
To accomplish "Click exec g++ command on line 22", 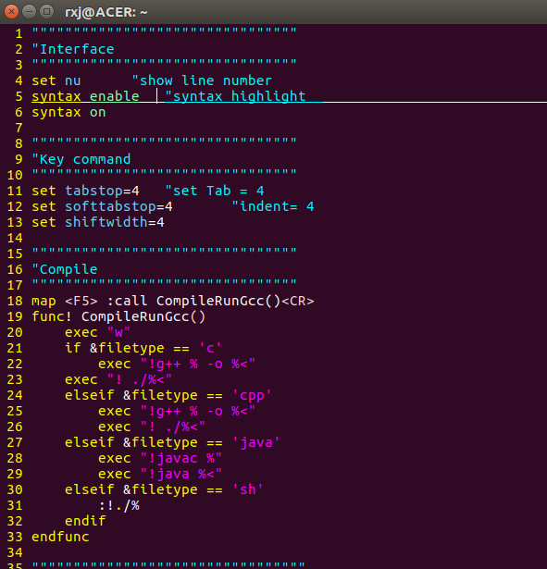I will click(x=177, y=364).
